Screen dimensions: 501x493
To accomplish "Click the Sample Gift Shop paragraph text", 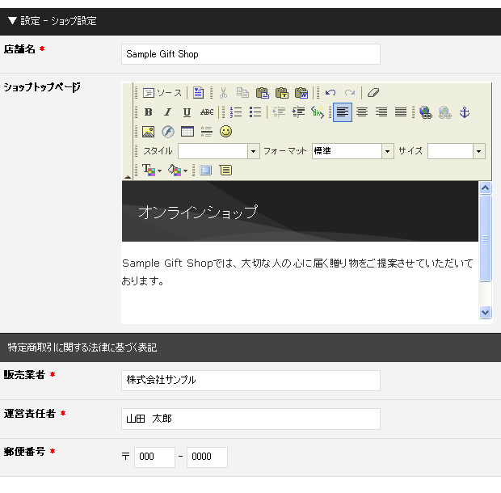I will [x=297, y=272].
